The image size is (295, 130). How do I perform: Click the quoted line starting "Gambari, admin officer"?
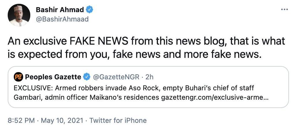pyautogui.click(x=86, y=97)
